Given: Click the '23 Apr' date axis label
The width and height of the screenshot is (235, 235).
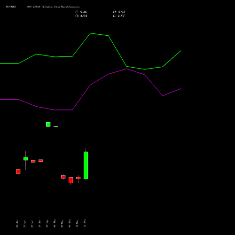Looking at the screenshot, I should pyautogui.click(x=24, y=224).
